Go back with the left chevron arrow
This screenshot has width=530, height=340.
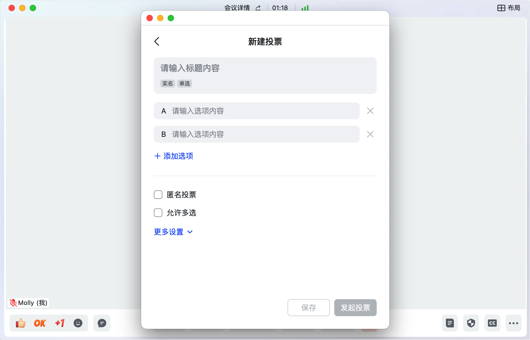157,42
